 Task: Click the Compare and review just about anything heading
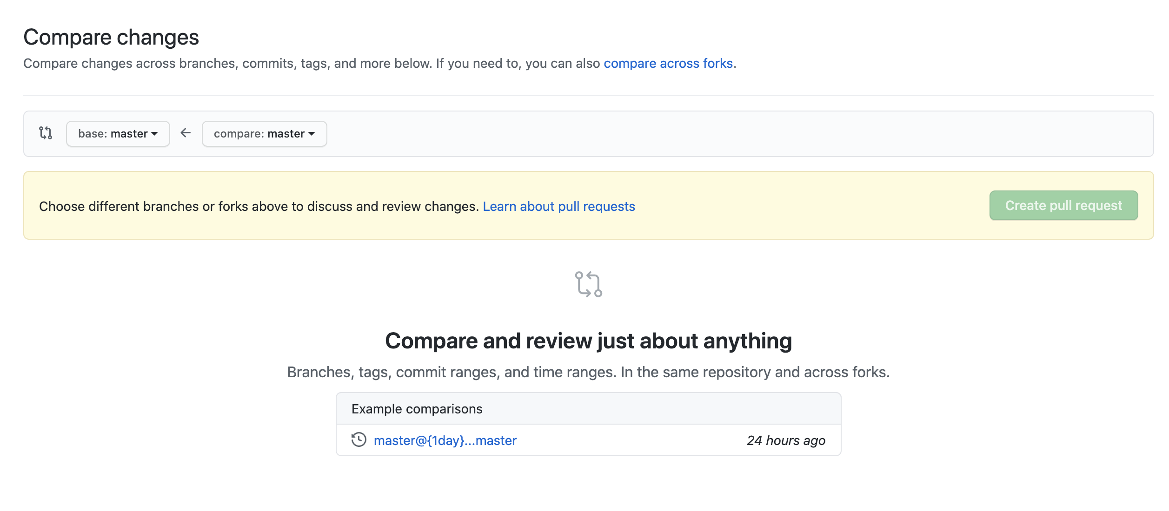click(588, 341)
